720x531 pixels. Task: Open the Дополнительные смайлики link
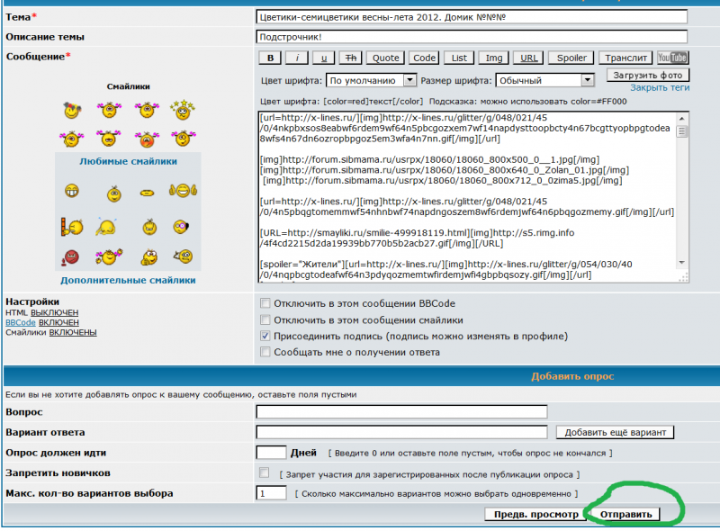click(x=128, y=280)
